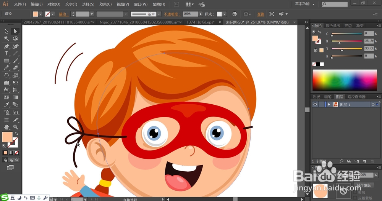382x201 pixels.
Task: Select the Mesh tool
Action: pyautogui.click(x=6, y=97)
